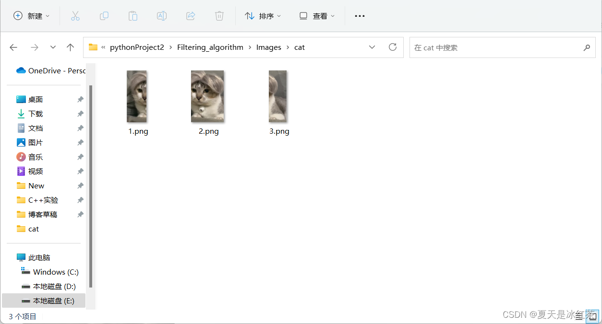Click pin icon next to 博客草稿
Screen dimensions: 602x324
point(80,214)
